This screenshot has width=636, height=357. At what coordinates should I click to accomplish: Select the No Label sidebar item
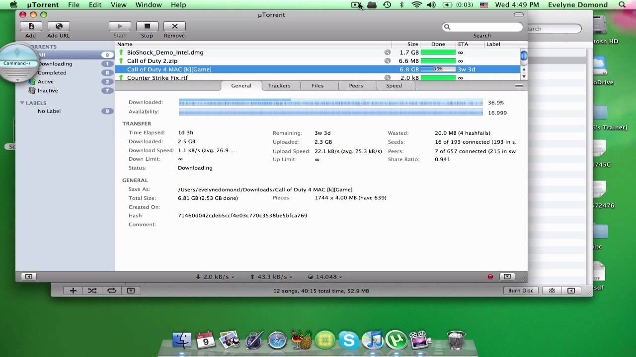[x=49, y=111]
